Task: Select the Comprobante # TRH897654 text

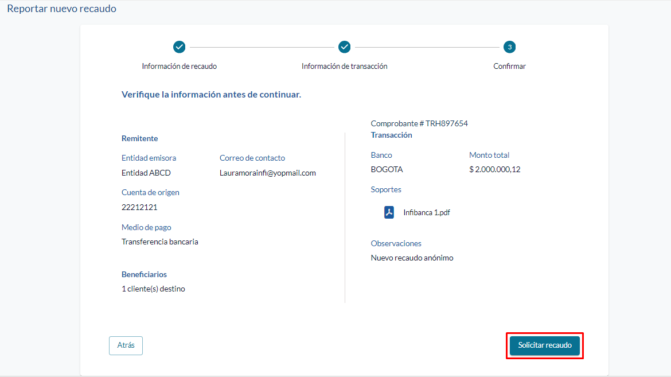Action: click(419, 124)
